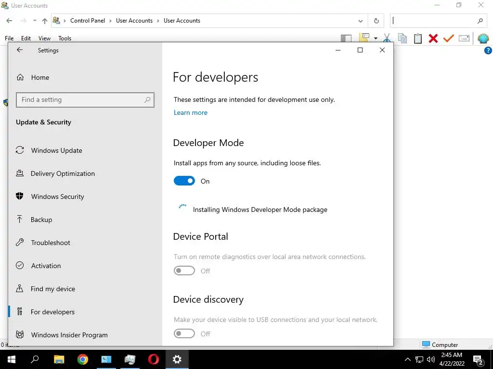Image resolution: width=493 pixels, height=369 pixels.
Task: Open address bar history dropdown
Action: (360, 21)
